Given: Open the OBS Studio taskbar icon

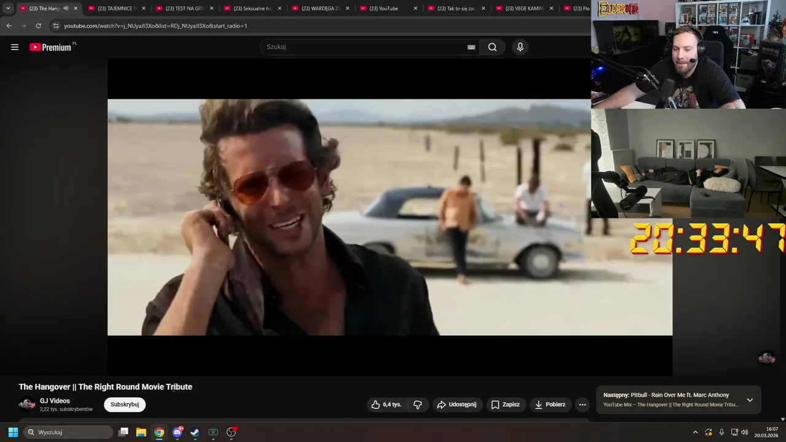Looking at the screenshot, I should click(x=232, y=432).
